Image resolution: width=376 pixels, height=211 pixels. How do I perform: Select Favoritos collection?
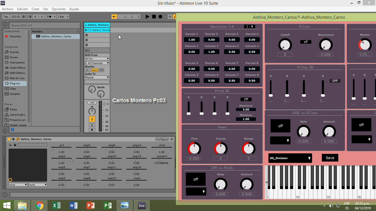tap(15, 36)
